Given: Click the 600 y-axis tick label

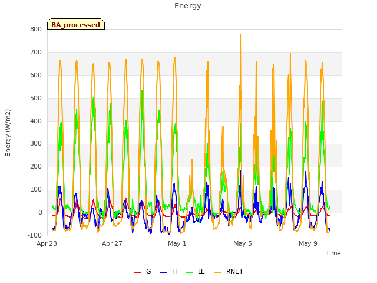Looking at the screenshot, I should [36, 75].
